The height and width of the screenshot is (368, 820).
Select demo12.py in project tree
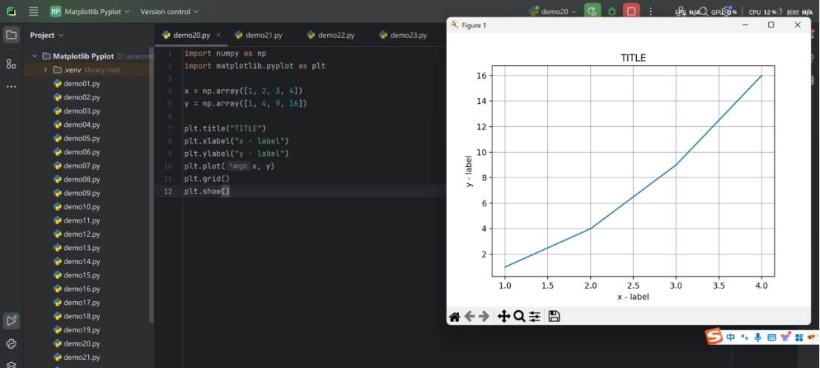click(77, 234)
